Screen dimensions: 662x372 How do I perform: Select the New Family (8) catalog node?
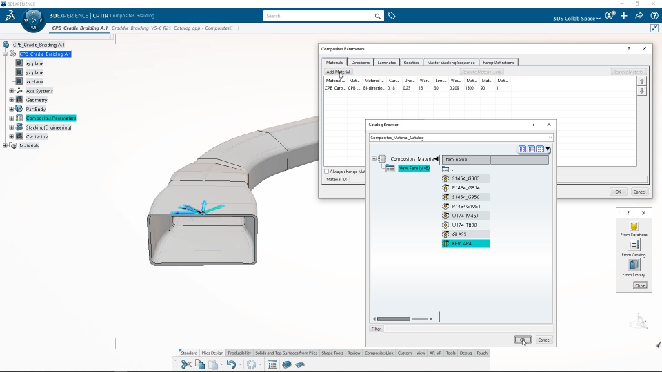[x=413, y=168]
